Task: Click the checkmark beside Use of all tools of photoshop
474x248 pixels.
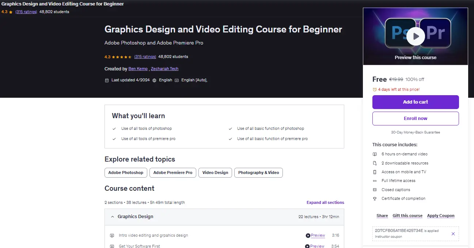Action: coord(114,129)
